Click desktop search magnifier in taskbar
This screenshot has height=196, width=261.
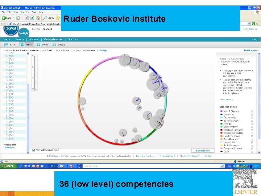click(x=222, y=166)
